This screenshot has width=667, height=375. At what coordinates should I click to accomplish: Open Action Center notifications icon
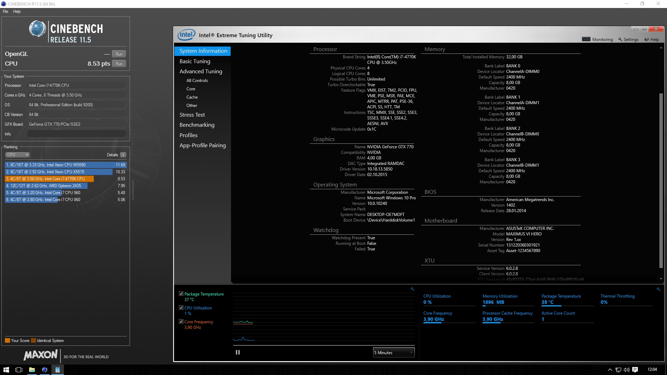point(635,370)
